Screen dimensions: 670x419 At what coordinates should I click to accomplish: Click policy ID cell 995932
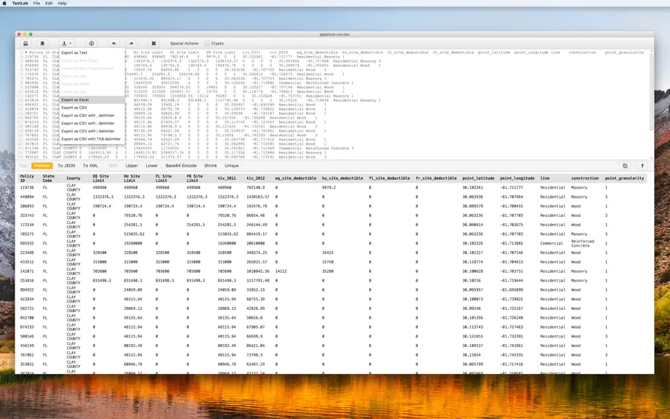pos(27,243)
